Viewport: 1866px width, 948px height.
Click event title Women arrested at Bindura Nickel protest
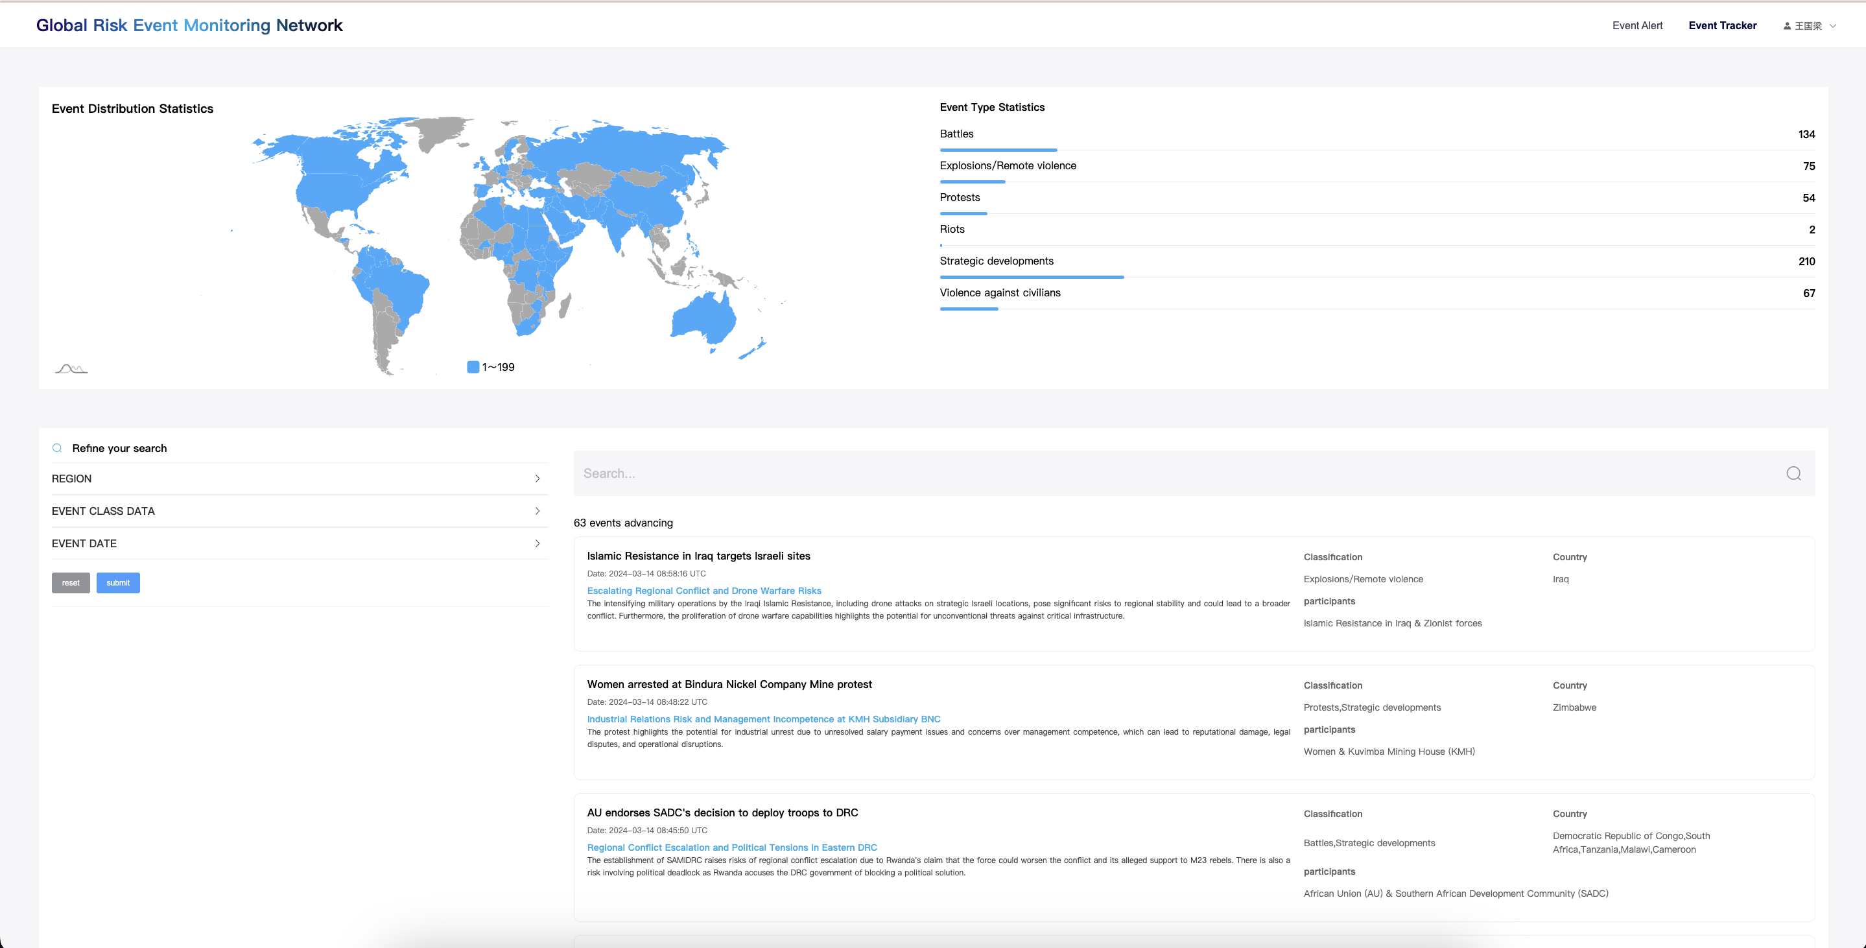729,684
